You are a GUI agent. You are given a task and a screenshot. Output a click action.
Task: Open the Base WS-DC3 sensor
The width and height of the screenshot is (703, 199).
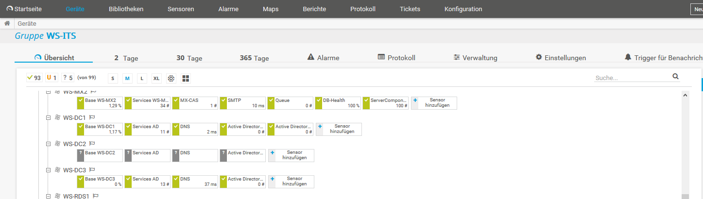coord(100,182)
